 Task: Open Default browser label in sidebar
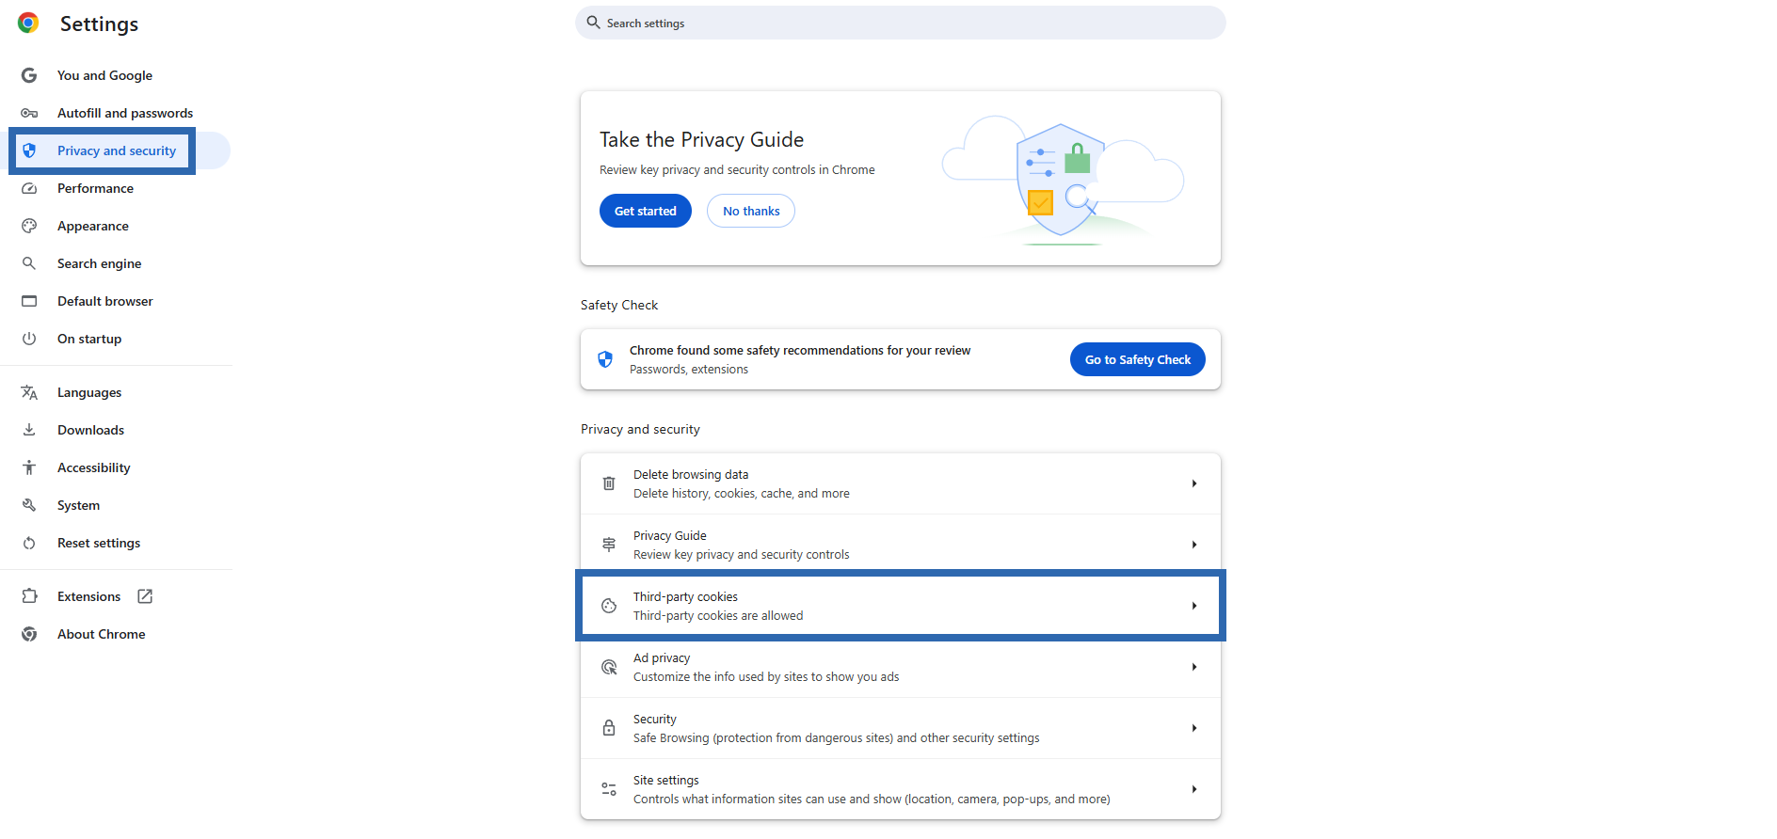[x=105, y=301]
